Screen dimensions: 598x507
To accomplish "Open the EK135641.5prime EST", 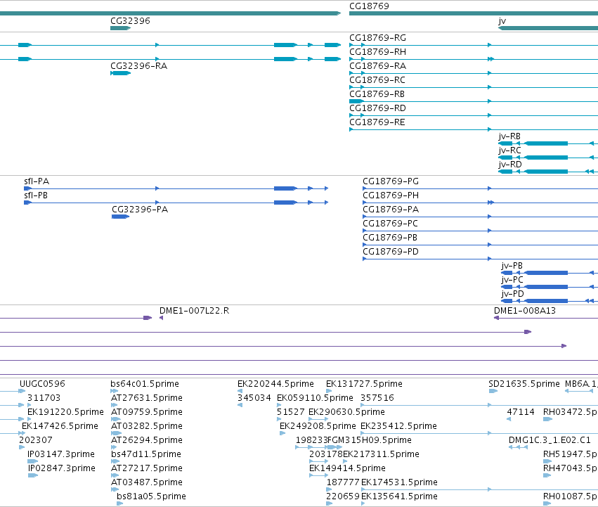I will pos(399,496).
